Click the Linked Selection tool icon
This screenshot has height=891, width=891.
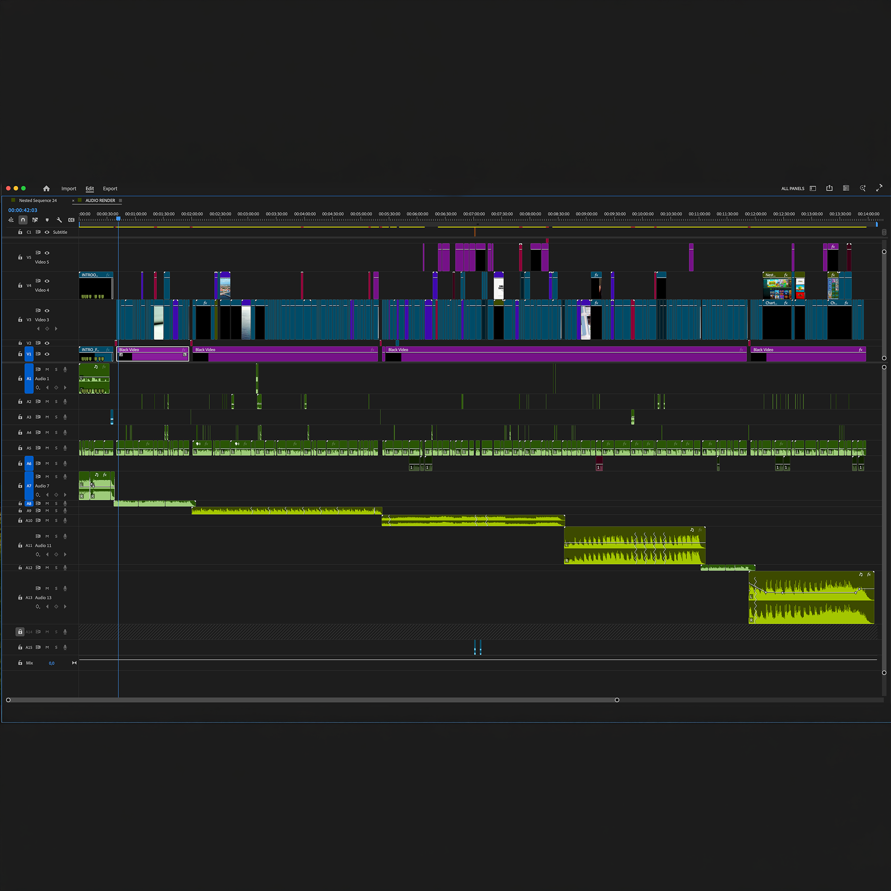tap(35, 220)
